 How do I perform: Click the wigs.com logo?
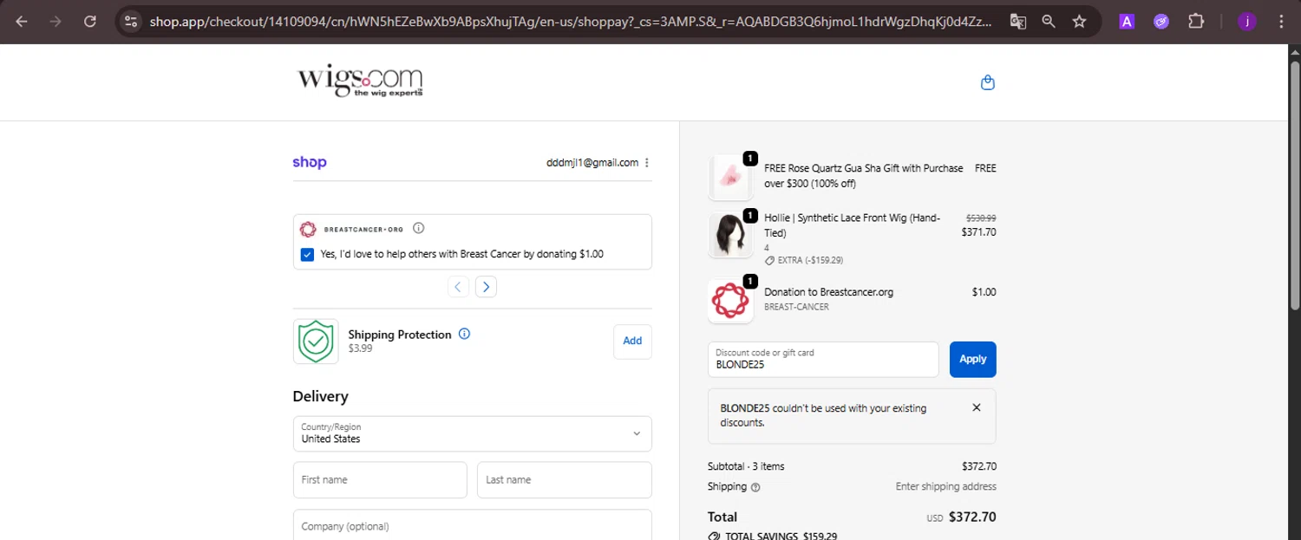pos(360,81)
